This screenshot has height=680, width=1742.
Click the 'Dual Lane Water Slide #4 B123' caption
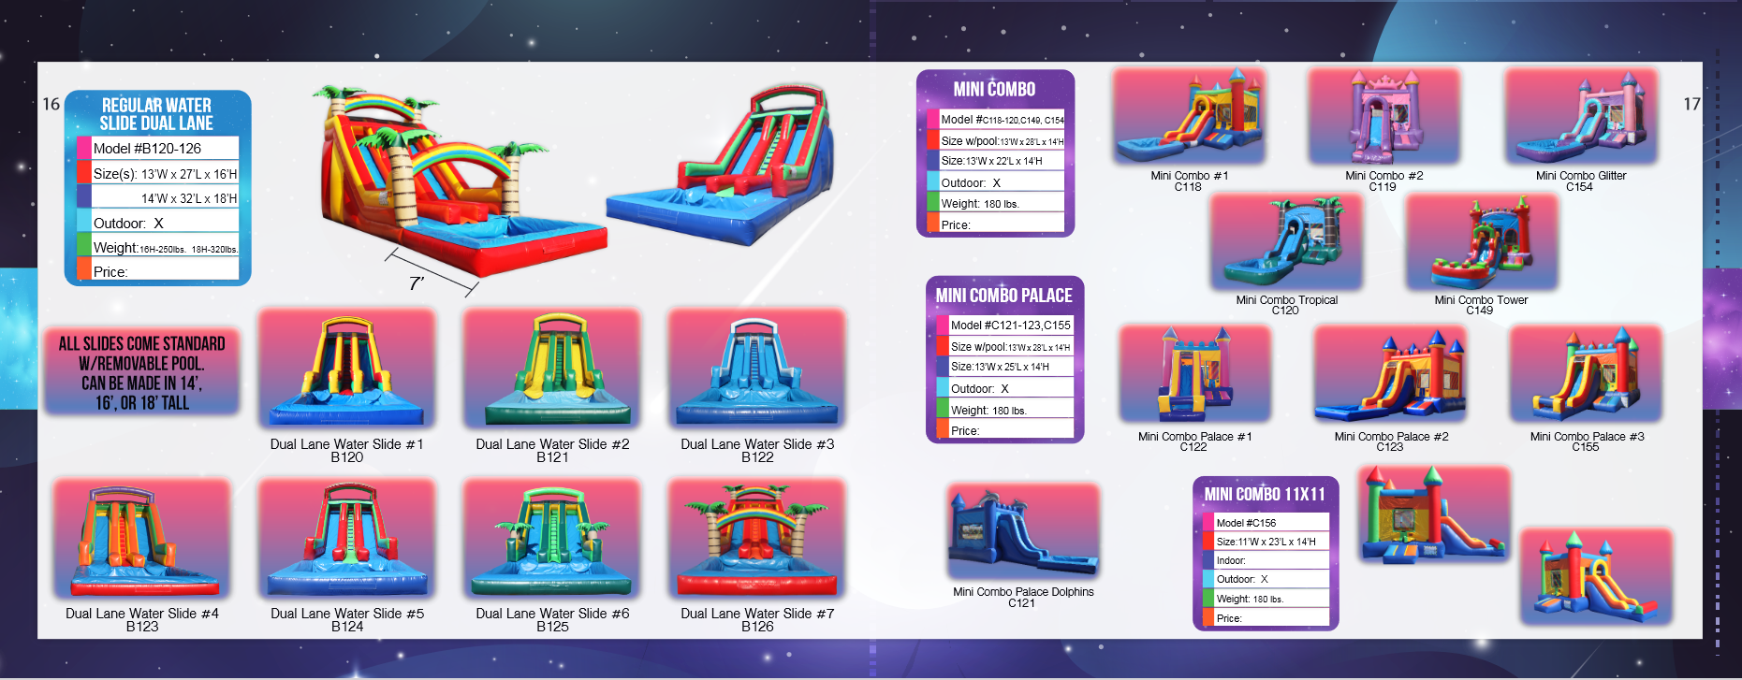pyautogui.click(x=142, y=619)
